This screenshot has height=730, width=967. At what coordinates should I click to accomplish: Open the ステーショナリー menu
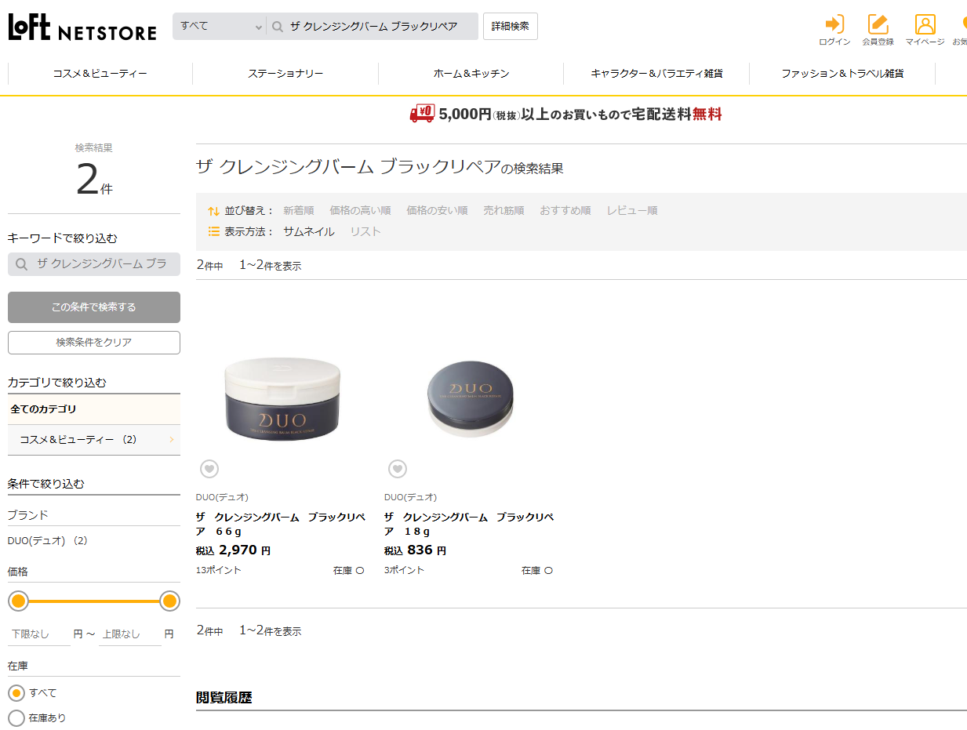point(285,73)
